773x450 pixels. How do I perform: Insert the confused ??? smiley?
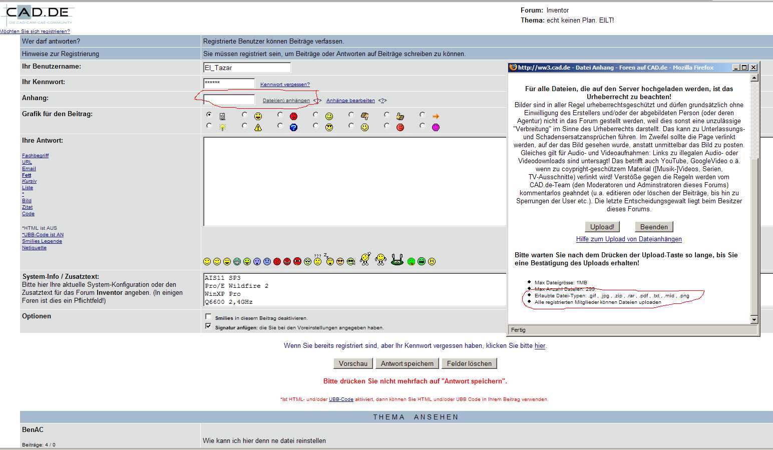[x=317, y=260]
